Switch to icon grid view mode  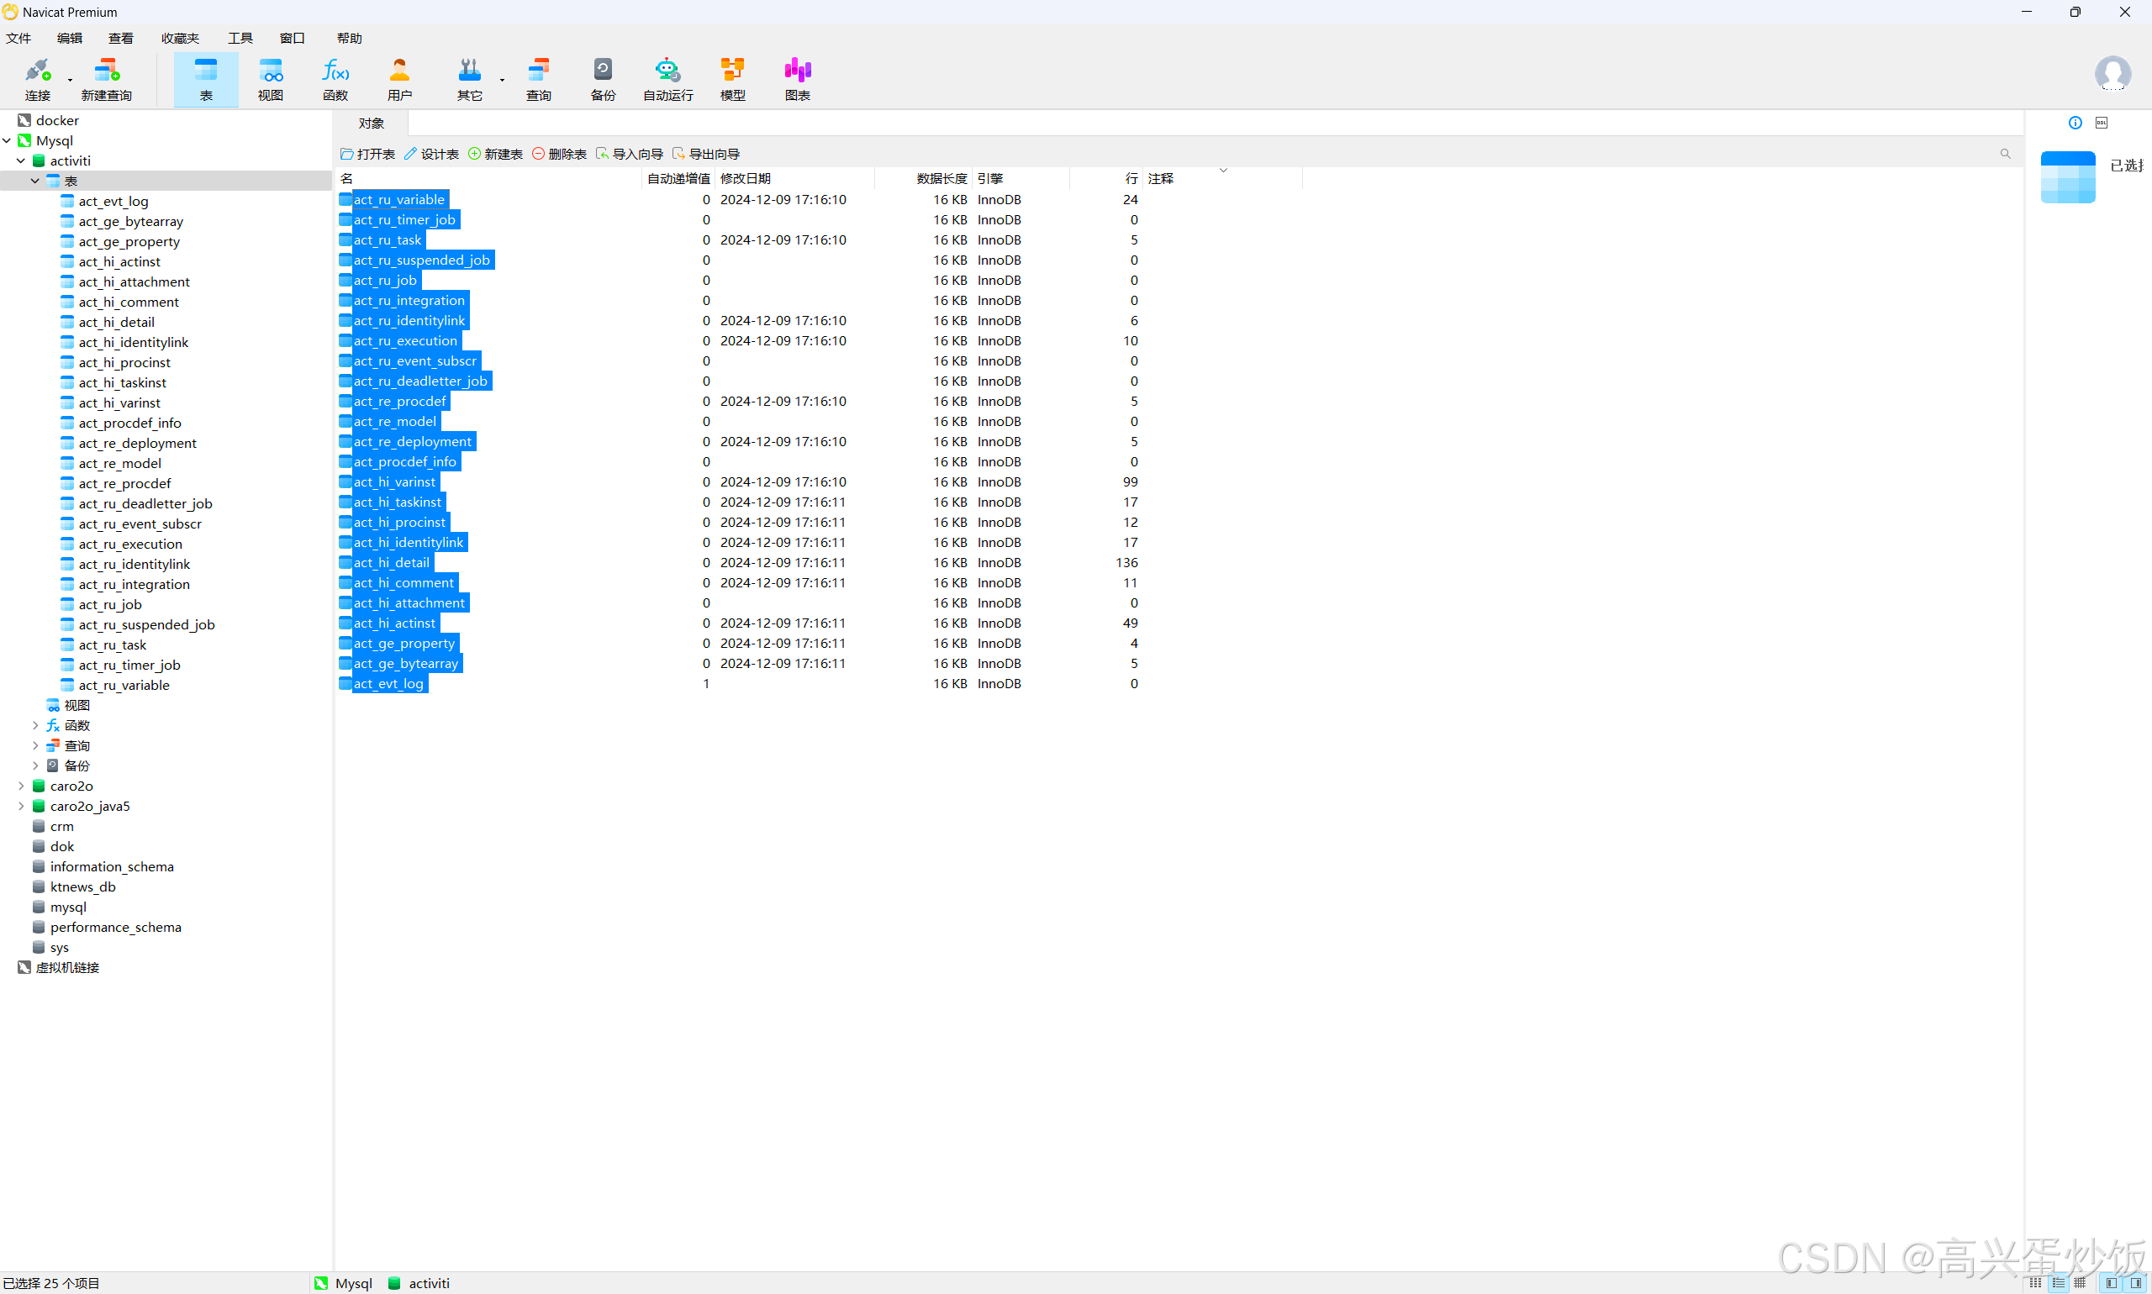(2034, 1283)
